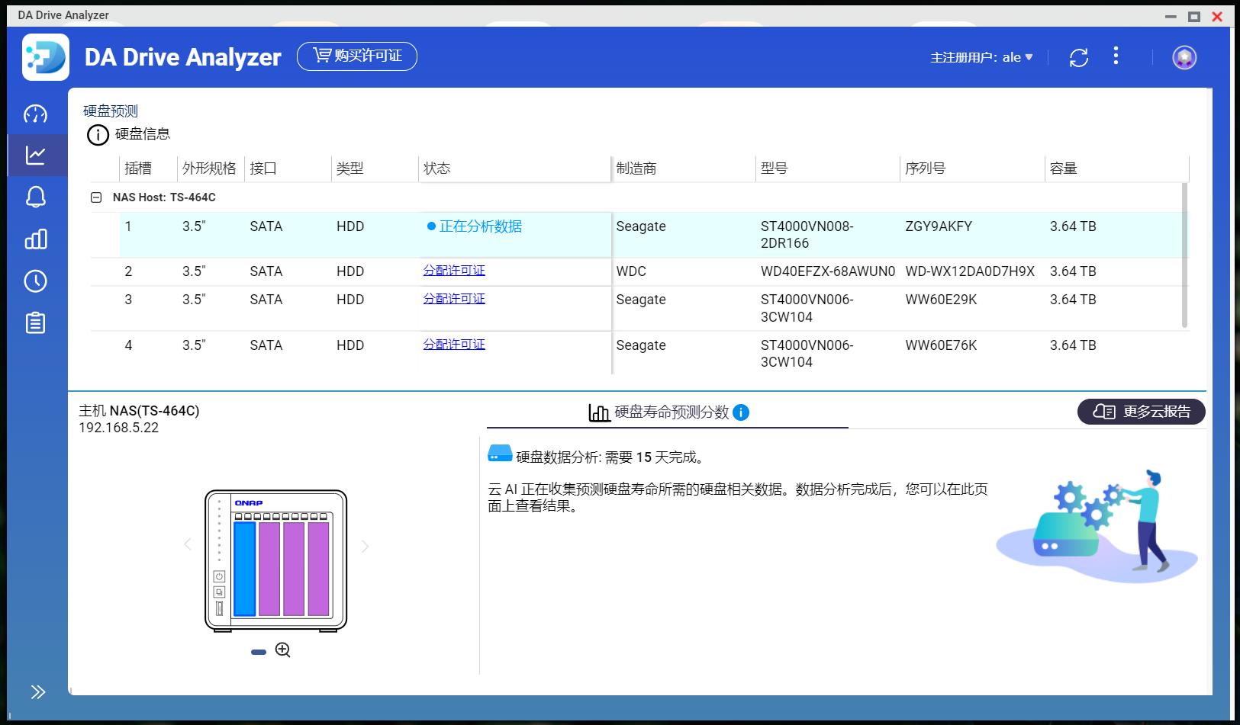The width and height of the screenshot is (1240, 725).
Task: Open notifications via the bell icon
Action: pos(36,197)
